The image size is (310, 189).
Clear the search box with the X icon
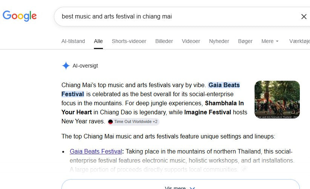click(304, 17)
